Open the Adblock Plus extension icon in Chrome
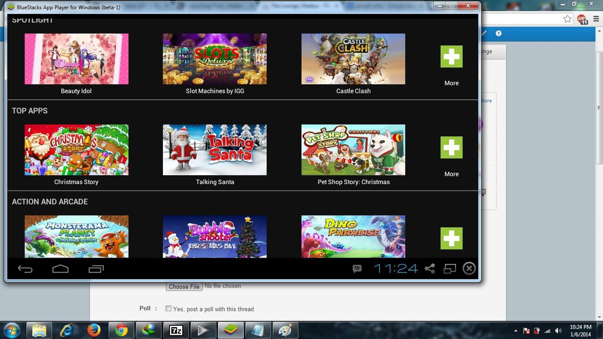The height and width of the screenshot is (339, 603). click(583, 19)
